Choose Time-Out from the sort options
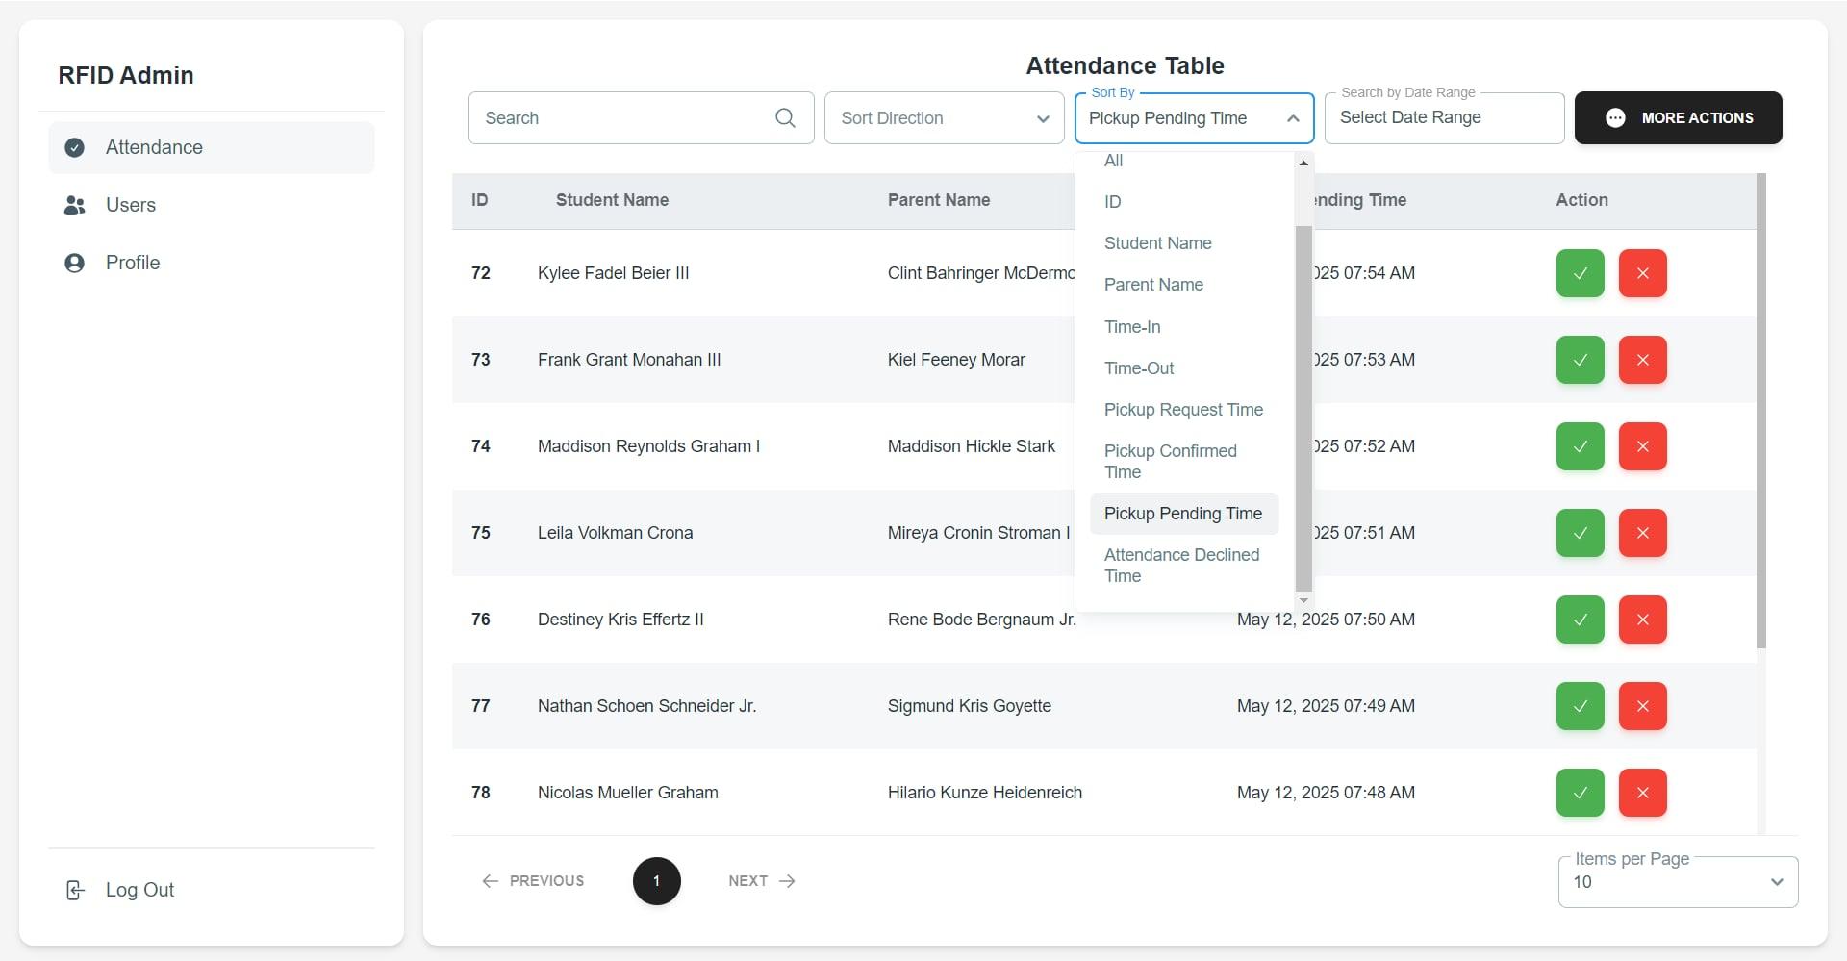Viewport: 1847px width, 961px height. 1139,367
